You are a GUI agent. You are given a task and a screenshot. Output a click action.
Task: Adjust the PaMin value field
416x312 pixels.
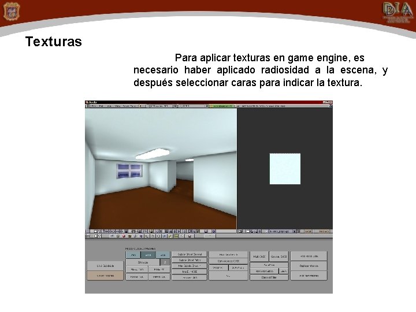point(159,277)
